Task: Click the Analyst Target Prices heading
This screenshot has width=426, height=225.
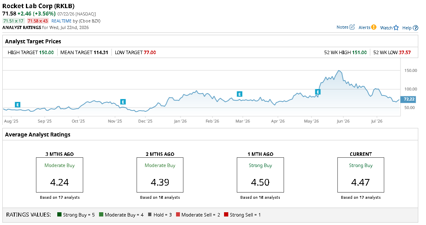Action: (33, 41)
